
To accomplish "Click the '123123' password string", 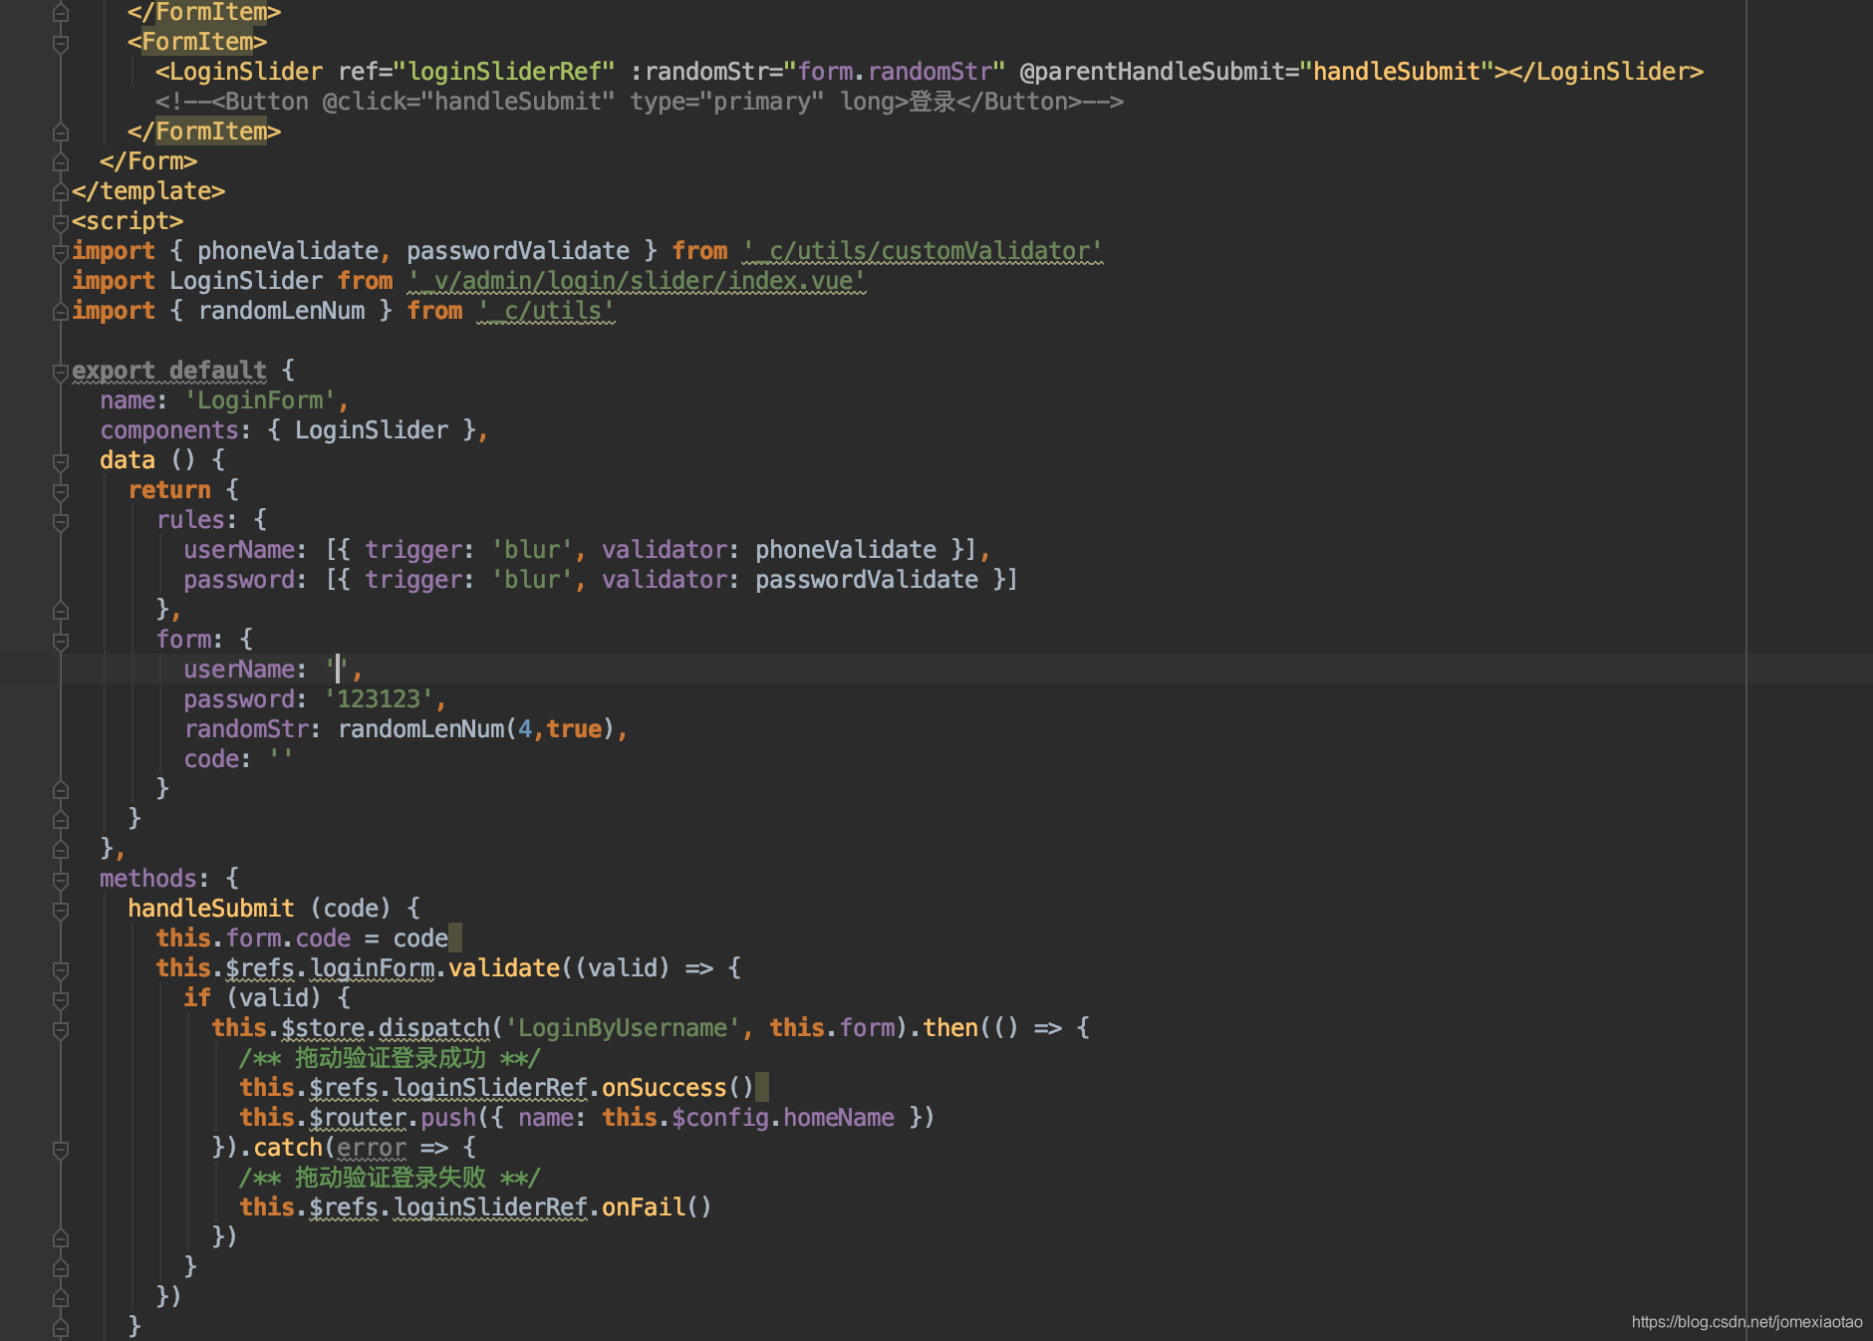I will (x=380, y=699).
